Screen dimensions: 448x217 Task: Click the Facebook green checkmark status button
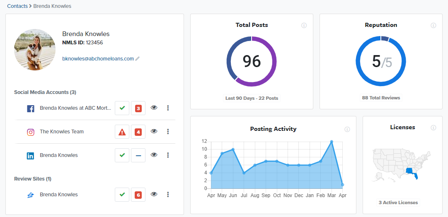coord(122,108)
